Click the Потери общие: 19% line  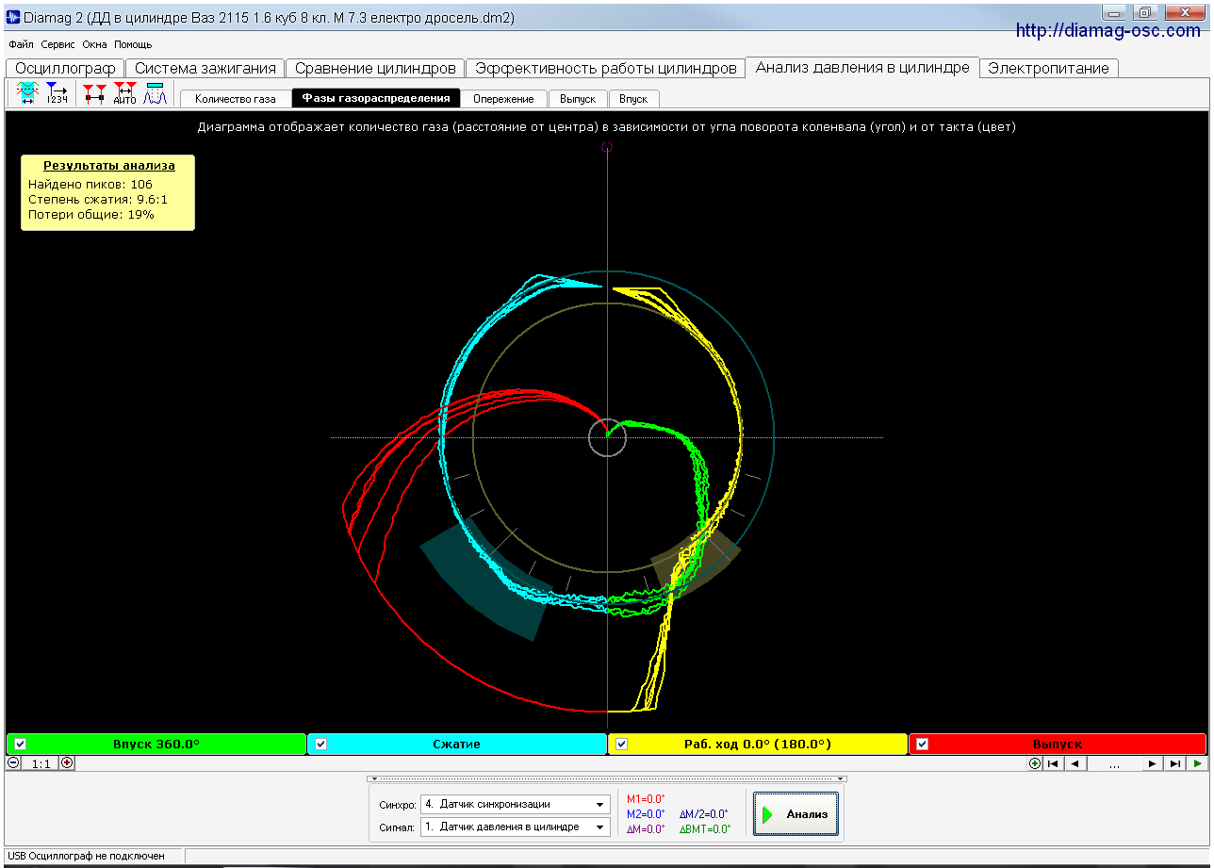[x=91, y=215]
